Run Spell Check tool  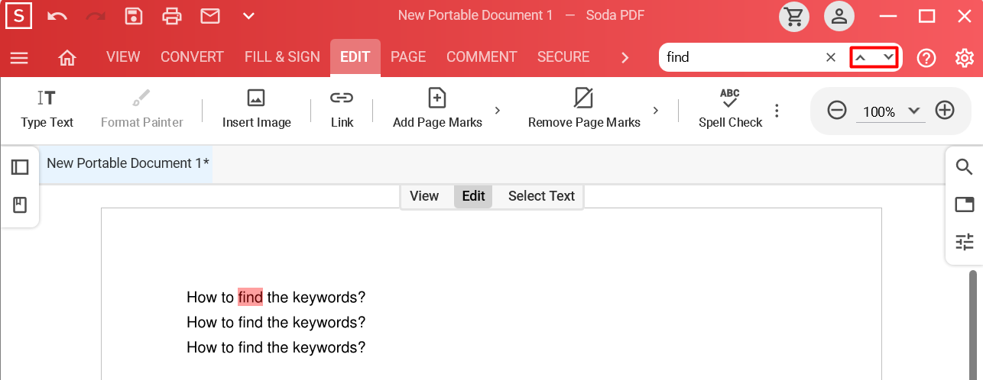coord(730,110)
